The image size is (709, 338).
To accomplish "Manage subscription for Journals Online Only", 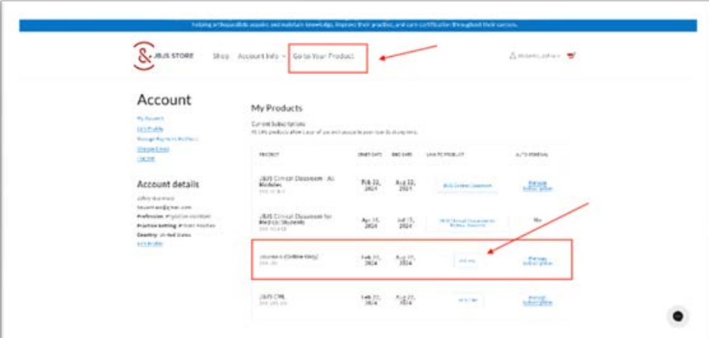I will point(537,261).
